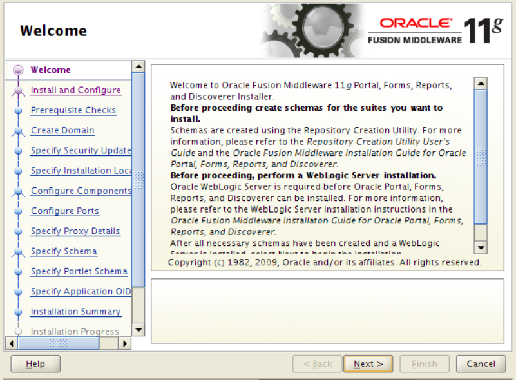
Task: Open the Help dialog
Action: point(35,363)
